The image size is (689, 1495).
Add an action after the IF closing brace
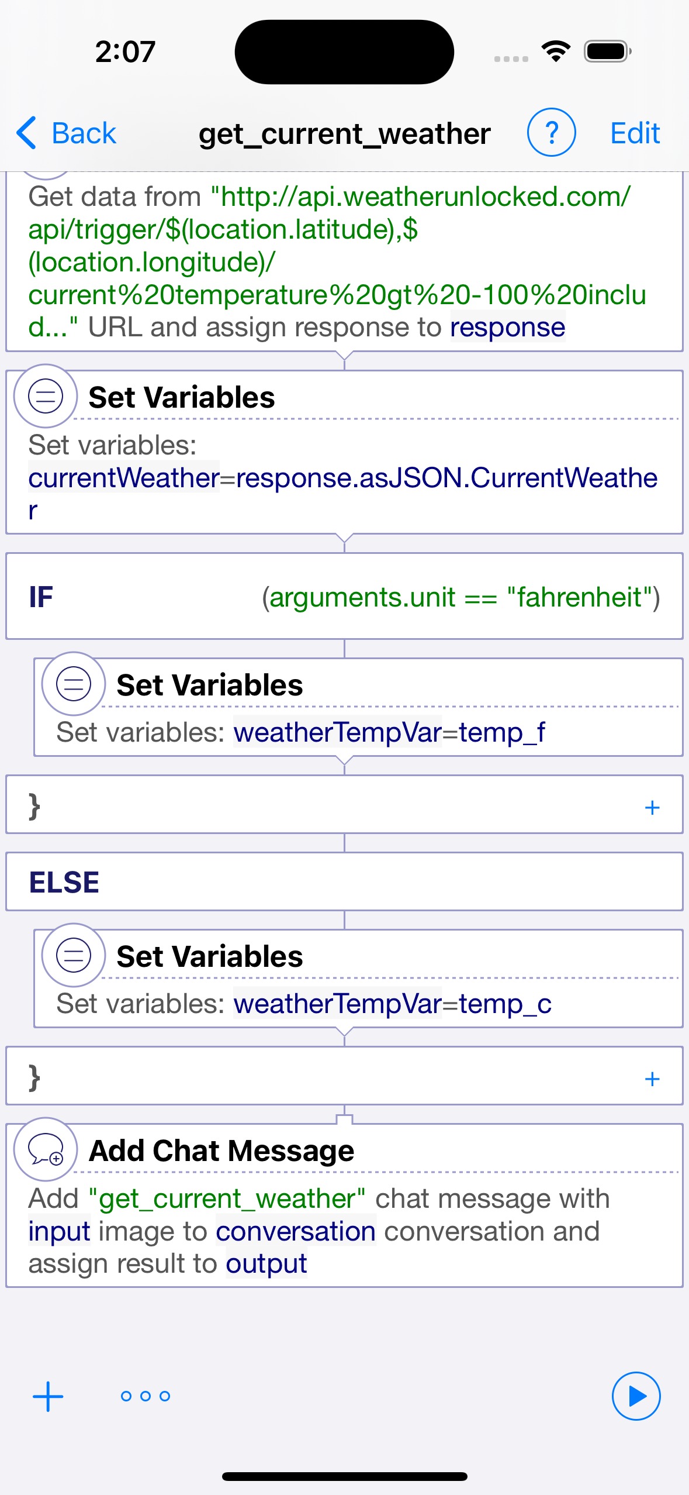652,807
